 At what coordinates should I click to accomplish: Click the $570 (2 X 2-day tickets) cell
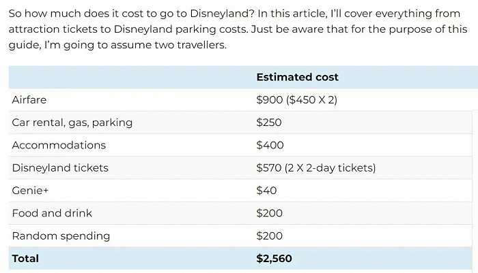pyautogui.click(x=315, y=167)
